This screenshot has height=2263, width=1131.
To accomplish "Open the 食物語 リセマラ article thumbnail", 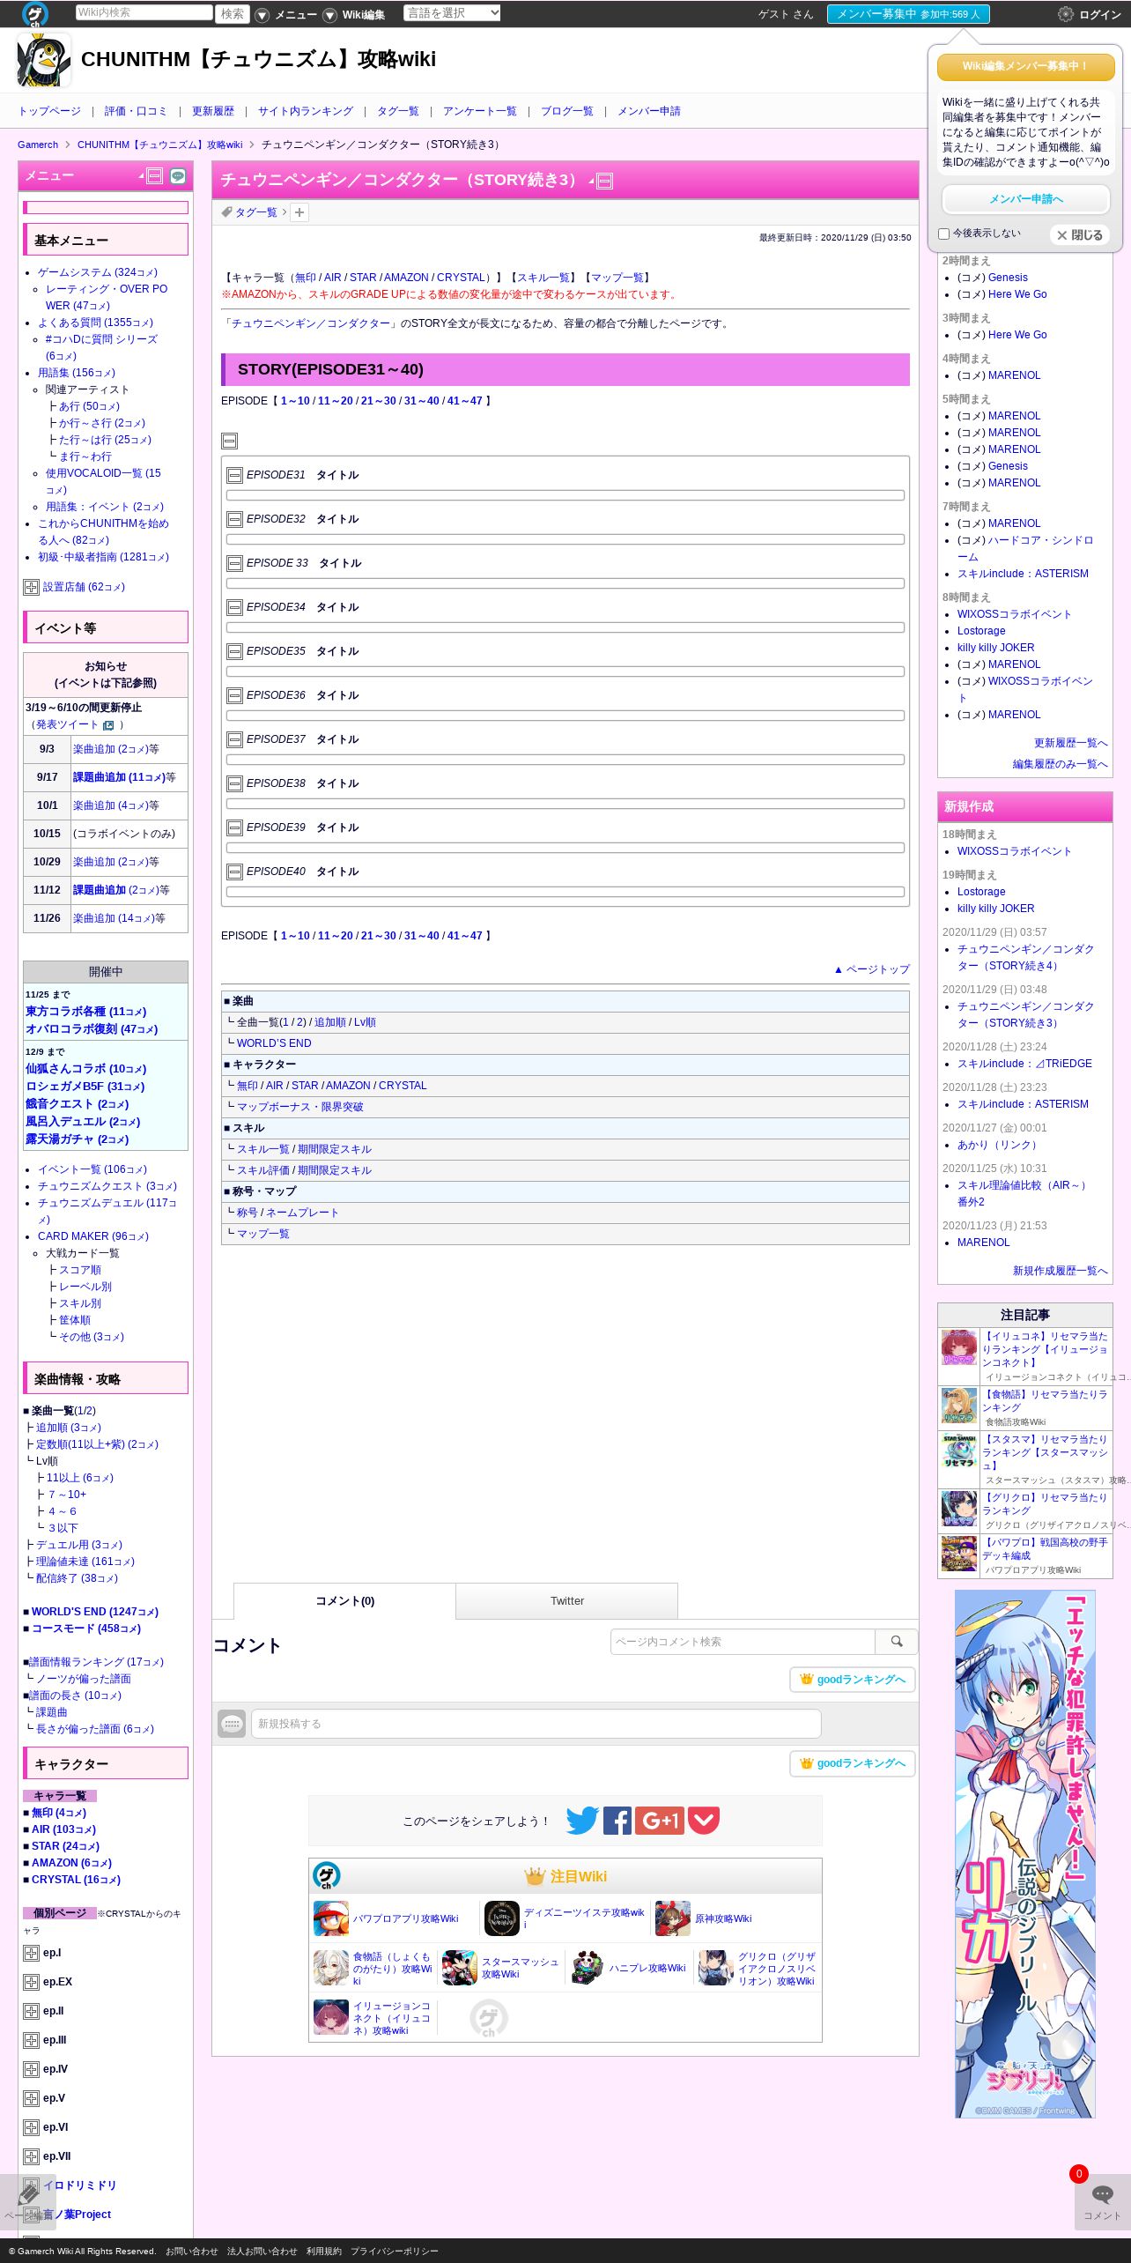I will [959, 1406].
